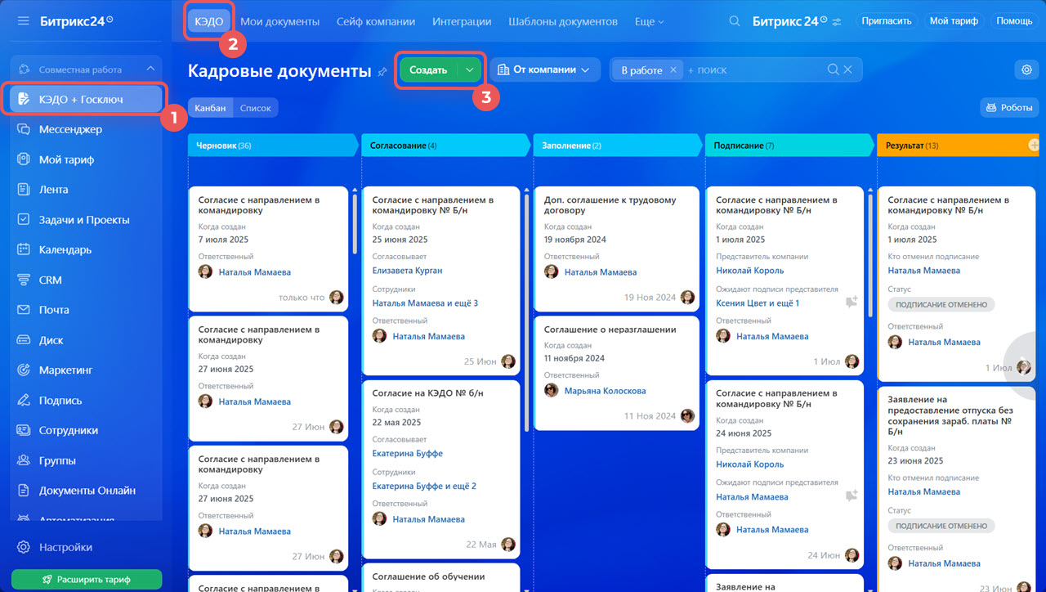
Task: Open the Интеграции tab
Action: coord(462,22)
